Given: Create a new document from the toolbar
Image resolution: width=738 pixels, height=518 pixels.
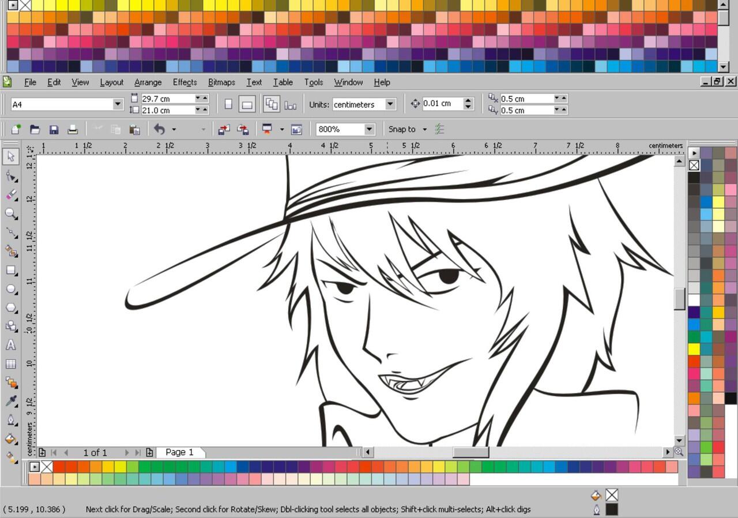Looking at the screenshot, I should [x=16, y=129].
